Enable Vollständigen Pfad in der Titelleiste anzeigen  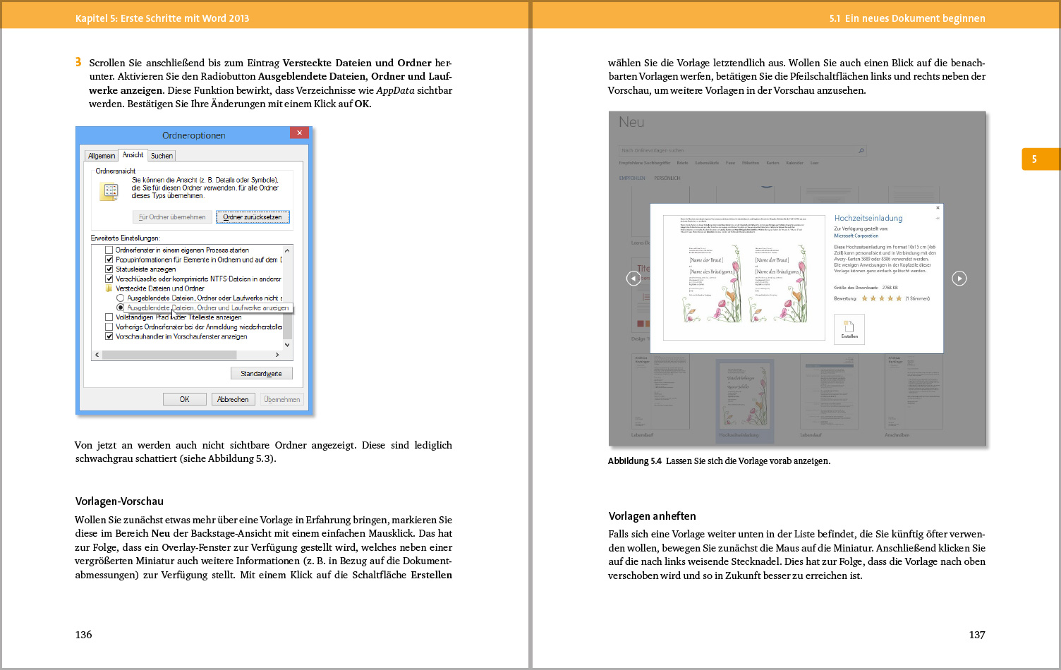pyautogui.click(x=109, y=317)
